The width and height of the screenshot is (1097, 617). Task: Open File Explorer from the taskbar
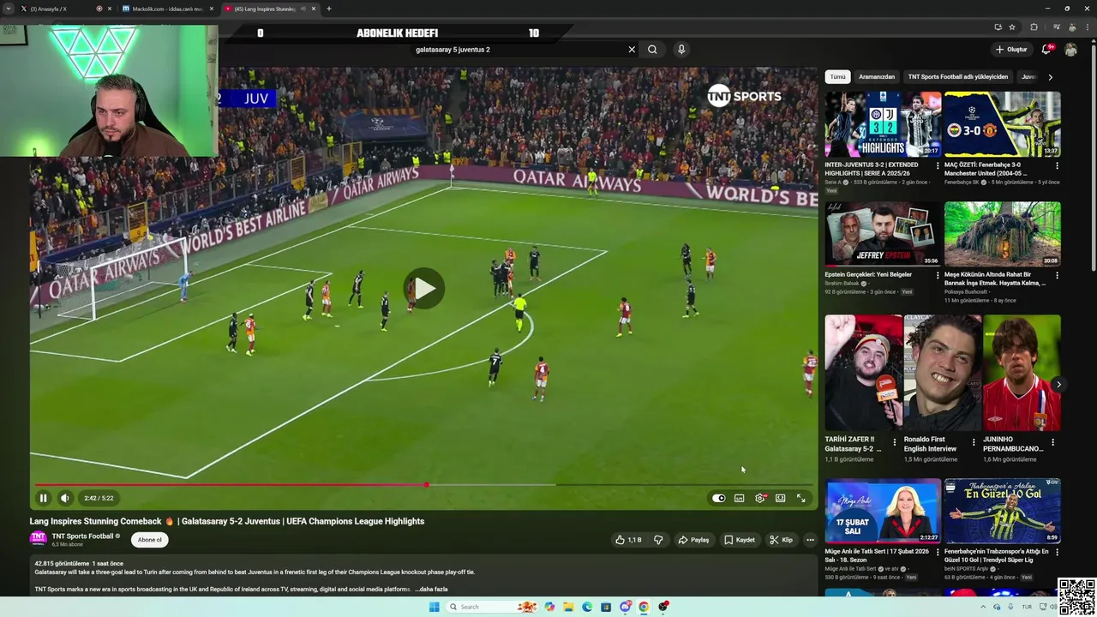pos(568,607)
